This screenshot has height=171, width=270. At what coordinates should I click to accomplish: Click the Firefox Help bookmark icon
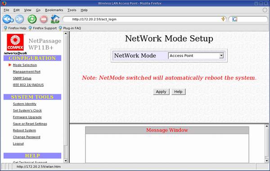(5, 28)
